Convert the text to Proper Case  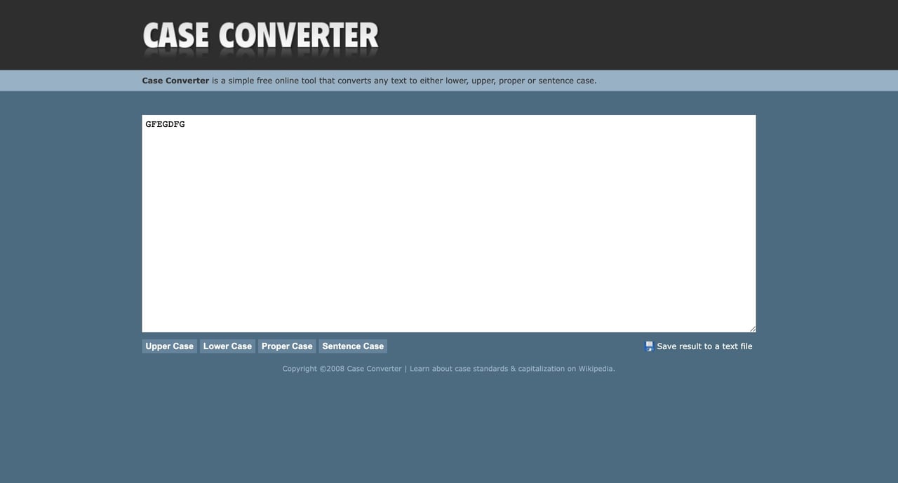click(286, 346)
